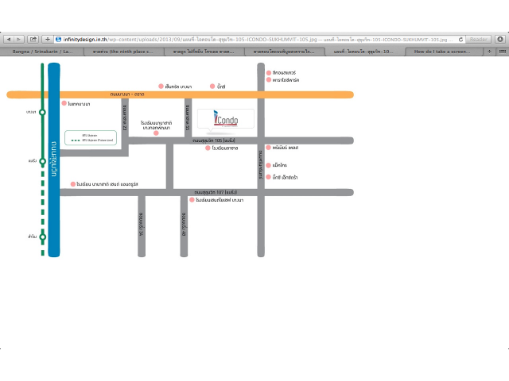Click the top BTS station circle marker
Screen dimensions: 509x381
[x=42, y=113]
